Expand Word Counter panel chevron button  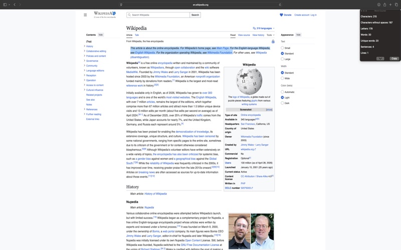pyautogui.click(x=380, y=58)
